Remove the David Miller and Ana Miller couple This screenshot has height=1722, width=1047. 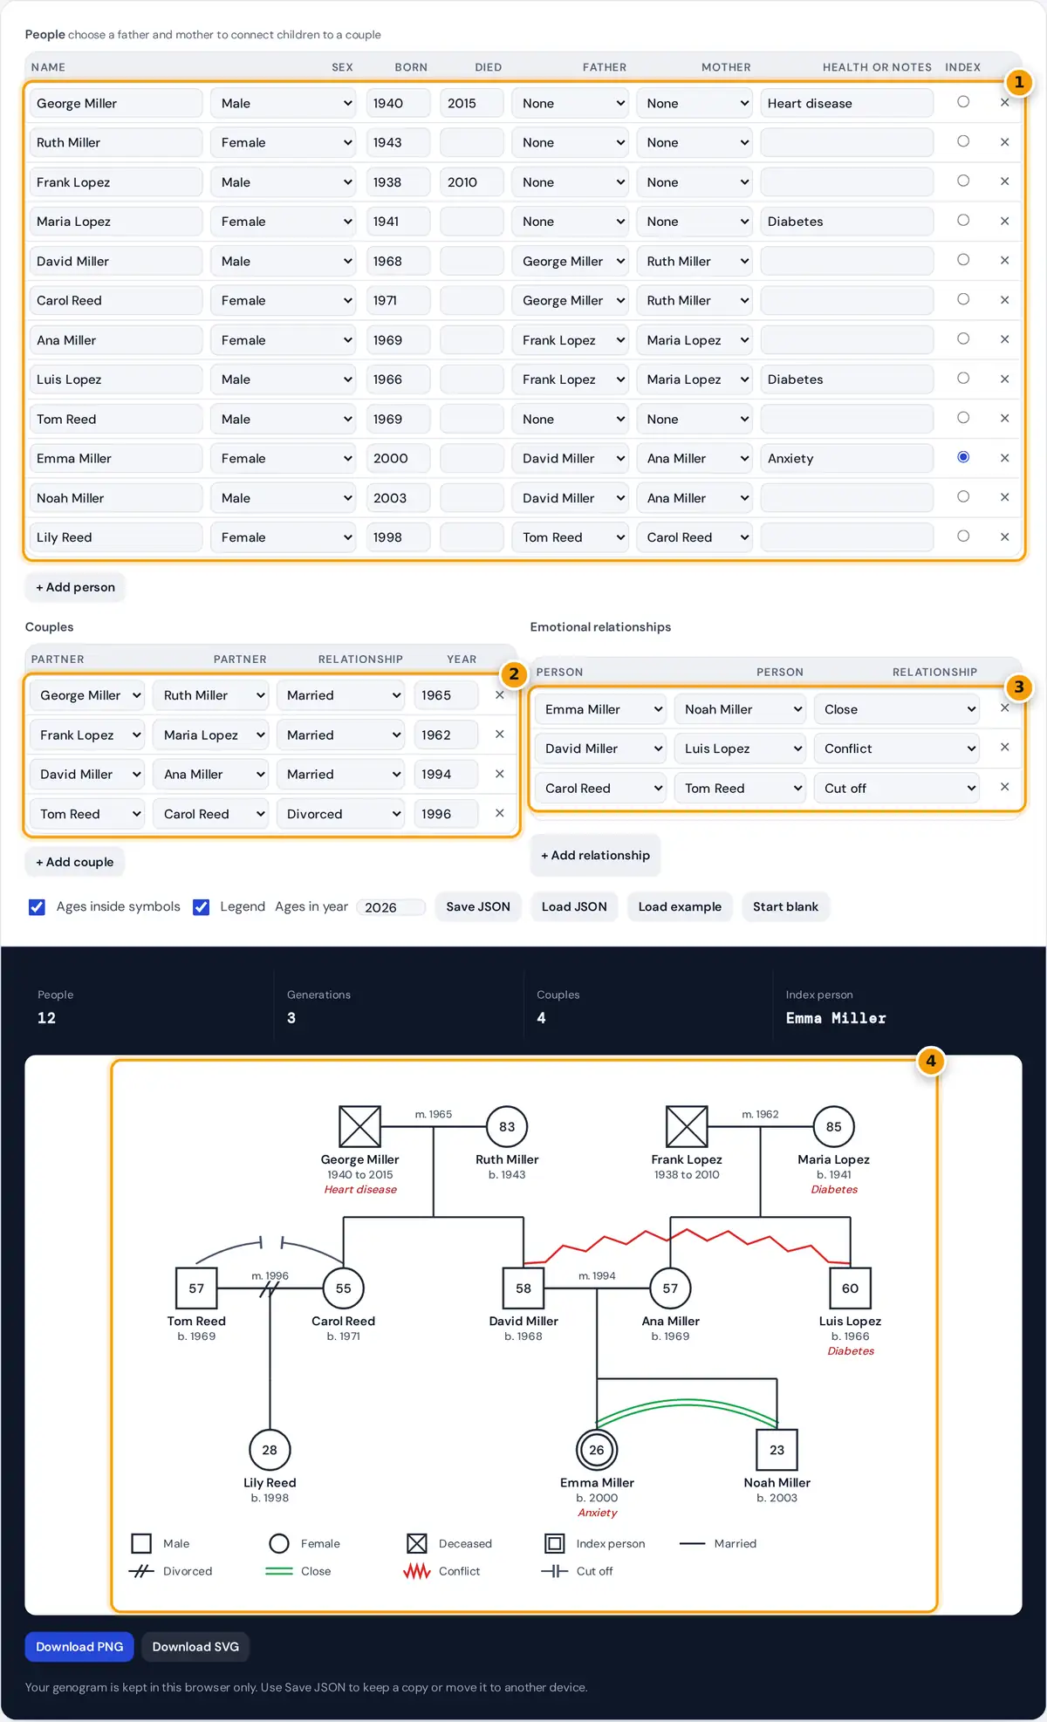(x=499, y=774)
